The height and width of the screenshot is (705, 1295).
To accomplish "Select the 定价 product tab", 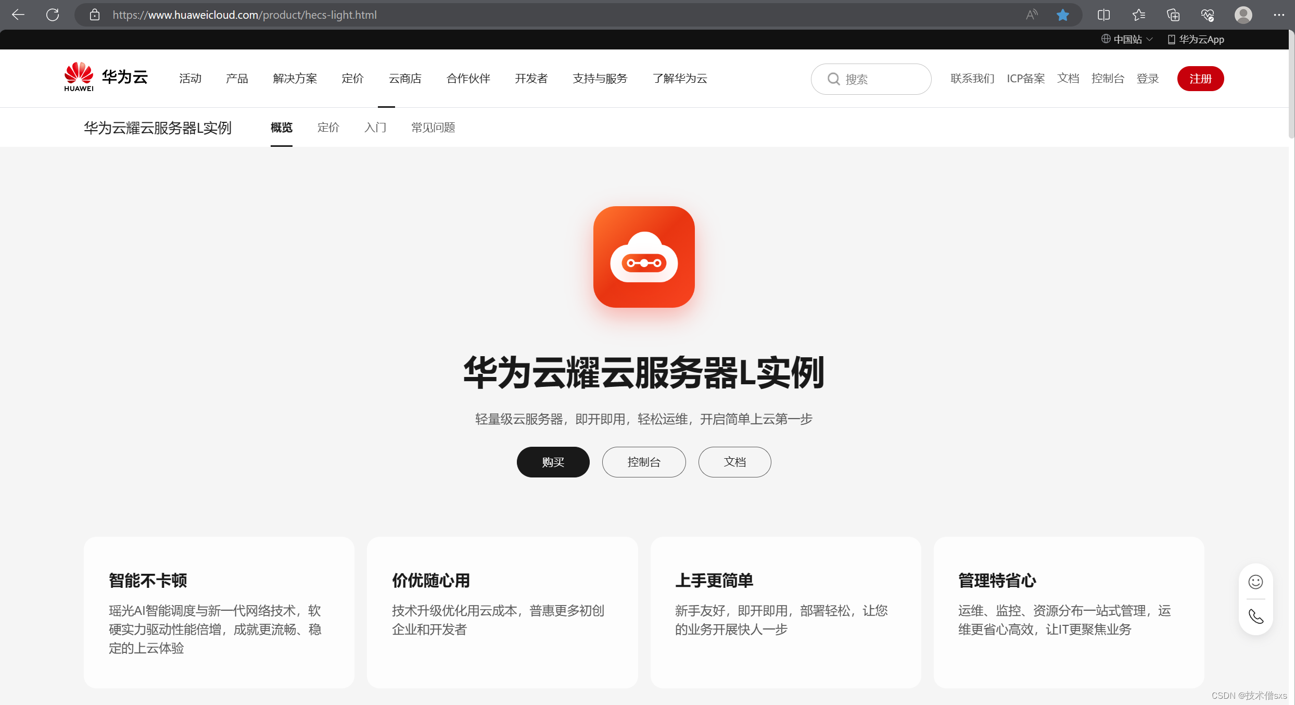I will tap(328, 128).
